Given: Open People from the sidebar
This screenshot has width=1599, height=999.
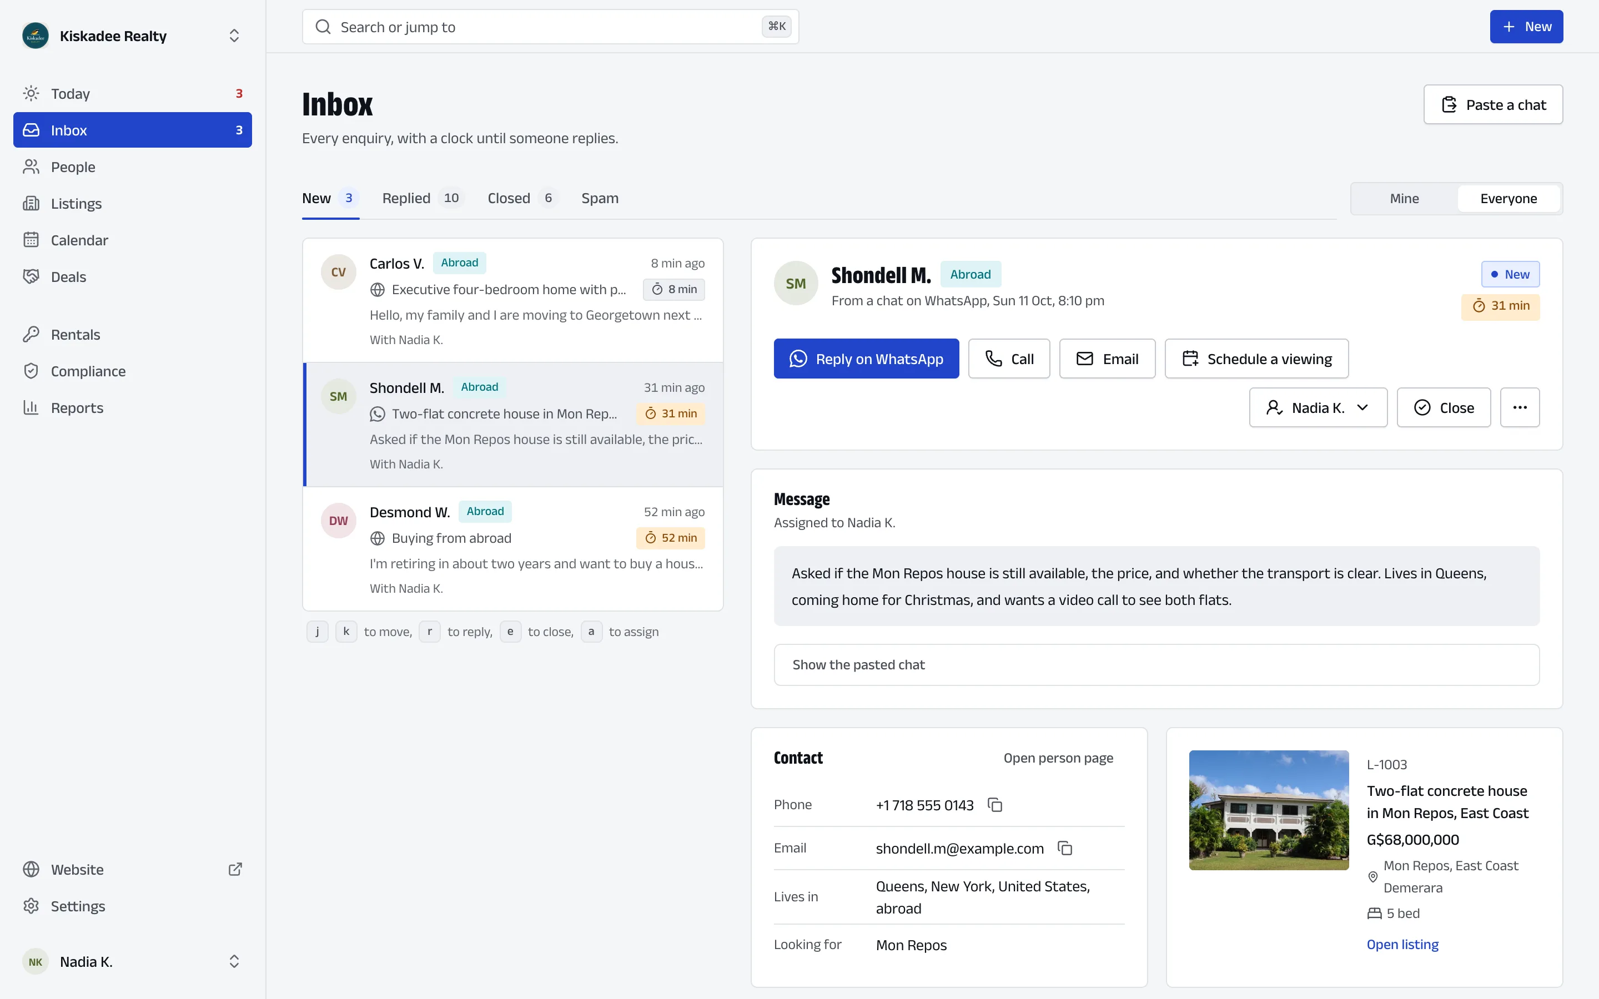Looking at the screenshot, I should 132,167.
